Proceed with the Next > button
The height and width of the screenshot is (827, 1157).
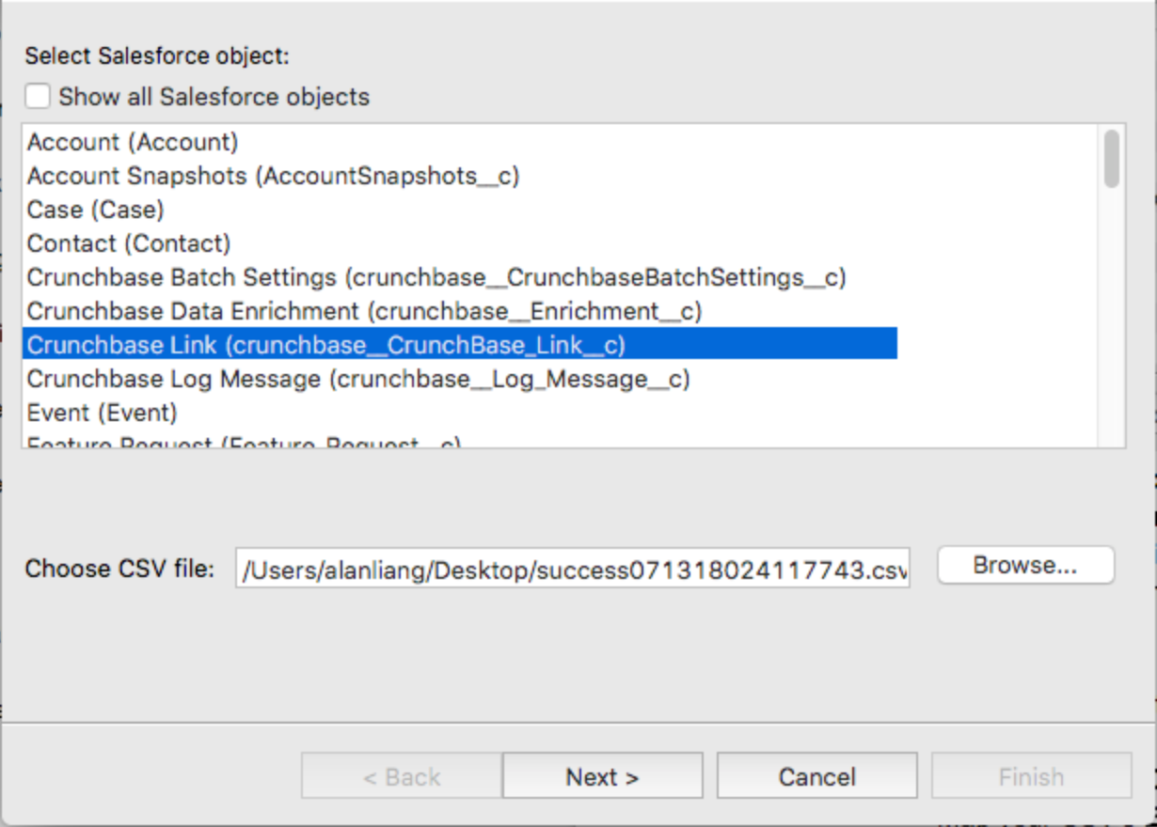(602, 776)
